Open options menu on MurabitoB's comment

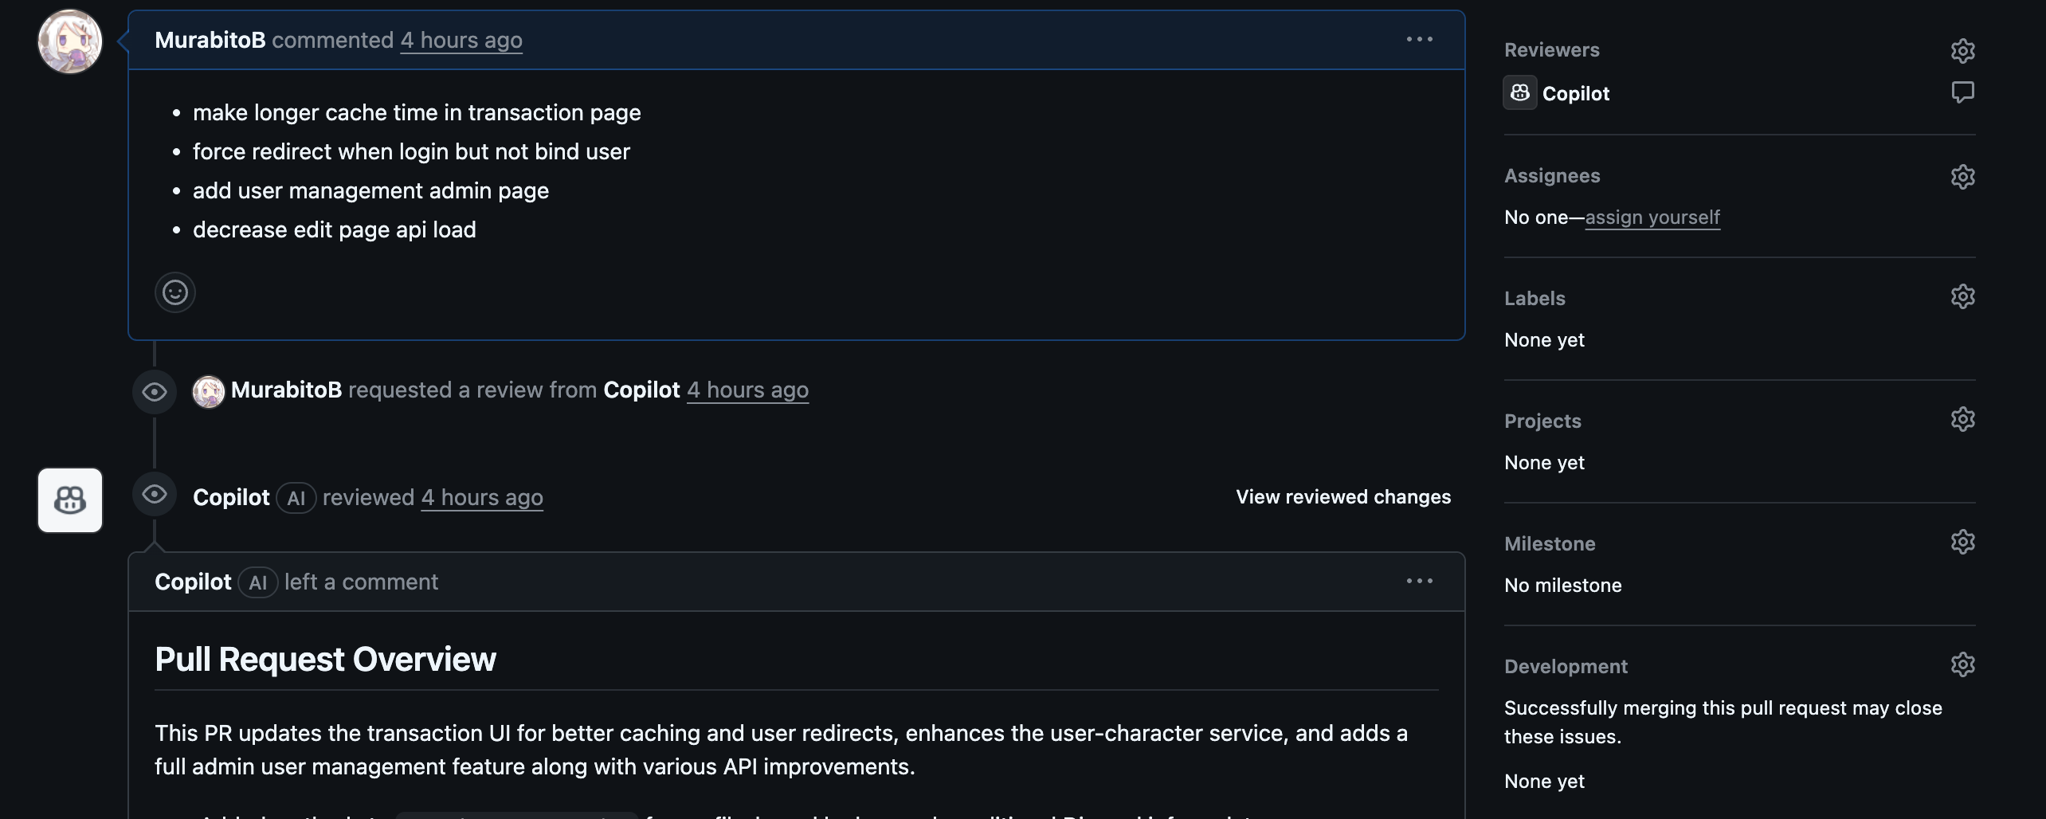pyautogui.click(x=1419, y=39)
